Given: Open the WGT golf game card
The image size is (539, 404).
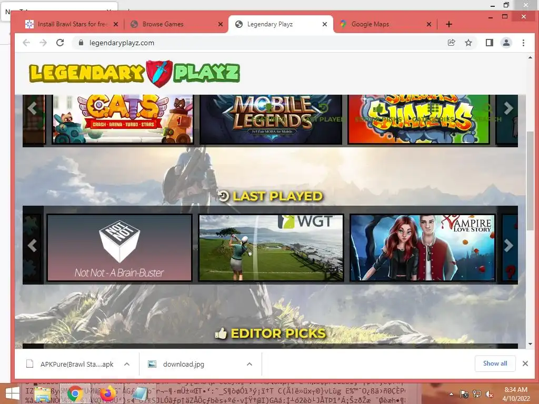Looking at the screenshot, I should coord(271,248).
